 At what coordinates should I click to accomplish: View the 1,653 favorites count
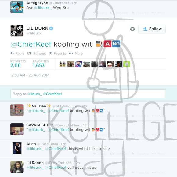39,65
